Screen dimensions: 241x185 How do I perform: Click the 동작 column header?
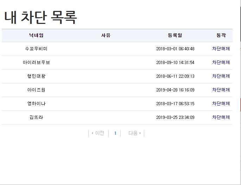click(x=221, y=36)
